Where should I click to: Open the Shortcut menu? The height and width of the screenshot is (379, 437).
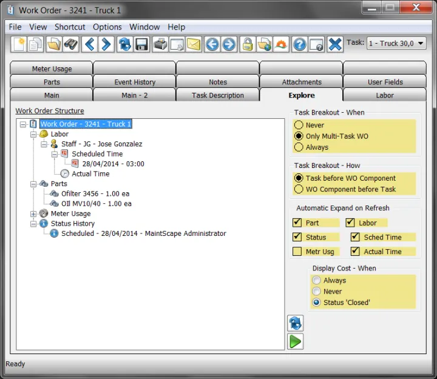click(70, 27)
